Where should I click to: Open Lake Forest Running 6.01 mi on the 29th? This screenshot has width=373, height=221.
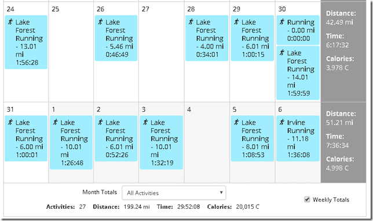tap(253, 38)
